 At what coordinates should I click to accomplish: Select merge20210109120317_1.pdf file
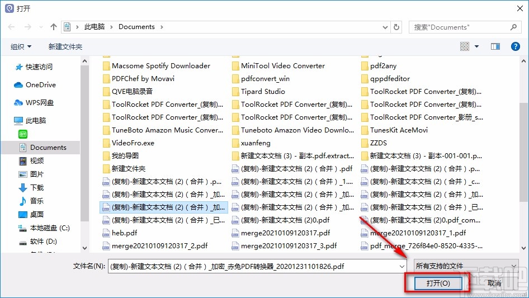tap(414, 233)
